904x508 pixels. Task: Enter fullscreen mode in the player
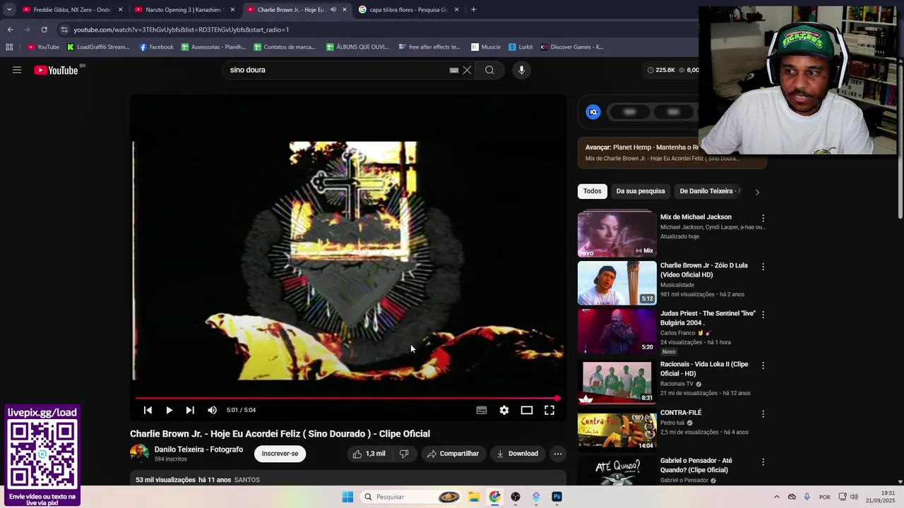click(549, 410)
